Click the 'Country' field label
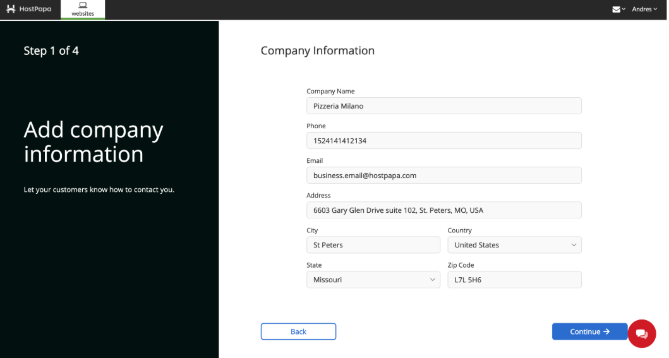This screenshot has width=669, height=358. click(459, 230)
